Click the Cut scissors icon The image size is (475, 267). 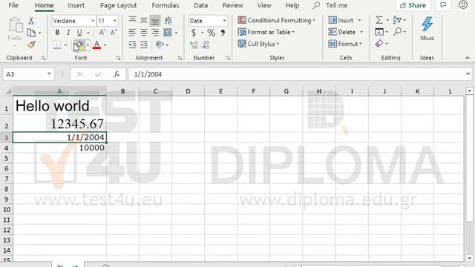pos(31,21)
